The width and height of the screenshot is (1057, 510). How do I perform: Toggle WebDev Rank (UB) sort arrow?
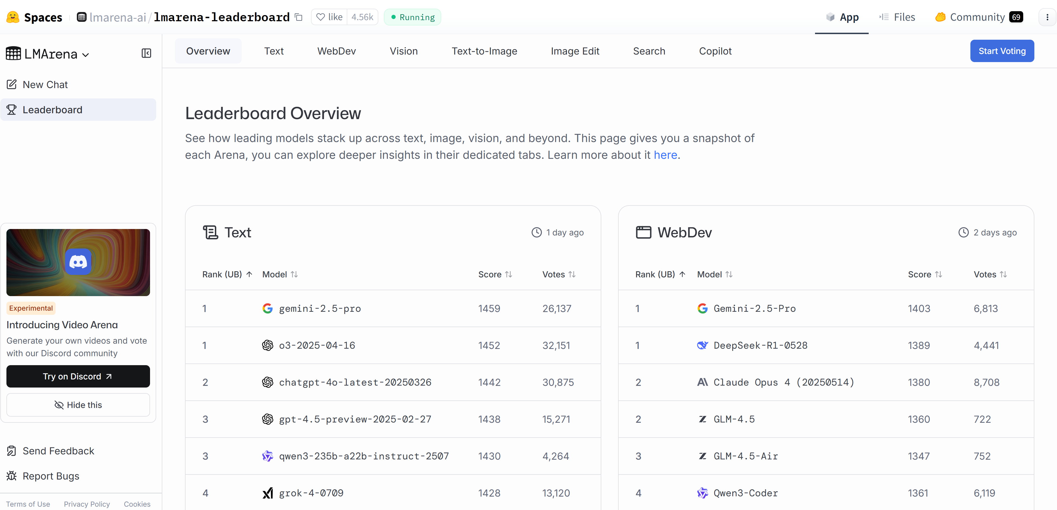(x=682, y=274)
